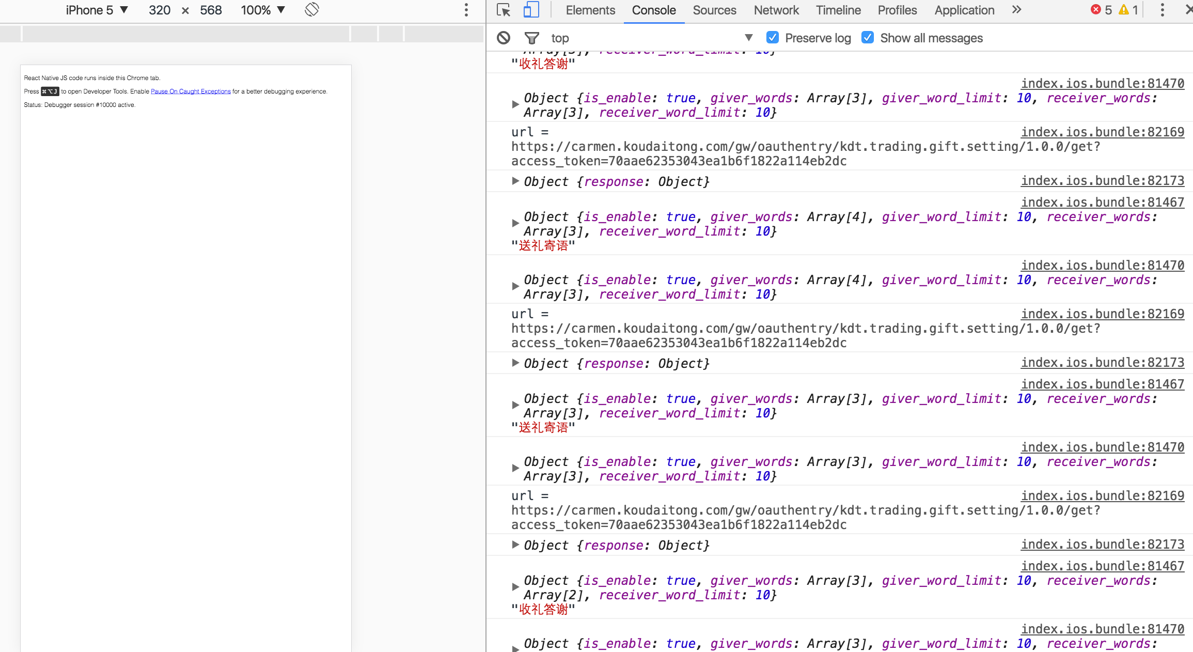Click the Pause On Caught Exceptions link
The image size is (1193, 652).
click(x=191, y=91)
